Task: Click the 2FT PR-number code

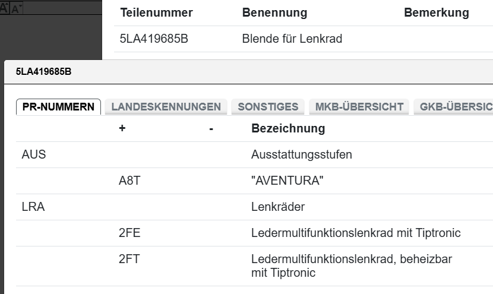Action: (128, 260)
